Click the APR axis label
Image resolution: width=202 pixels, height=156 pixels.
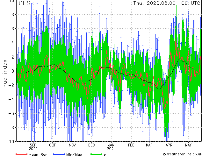pos(169,145)
